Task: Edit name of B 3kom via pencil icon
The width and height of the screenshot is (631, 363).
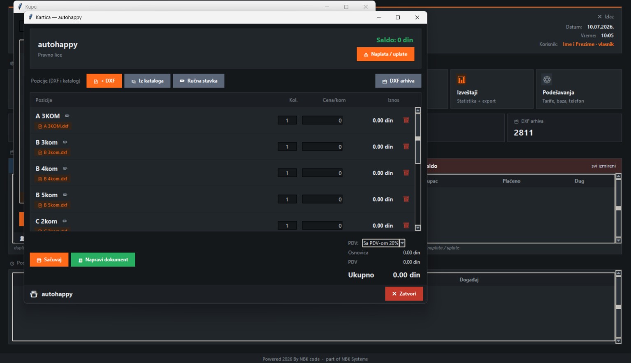Action: 65,142
